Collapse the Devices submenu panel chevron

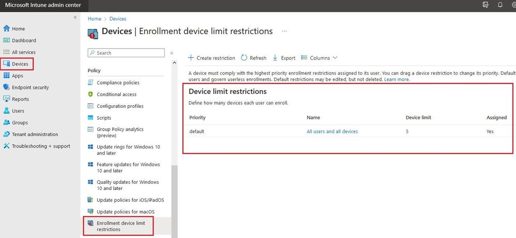tap(171, 53)
